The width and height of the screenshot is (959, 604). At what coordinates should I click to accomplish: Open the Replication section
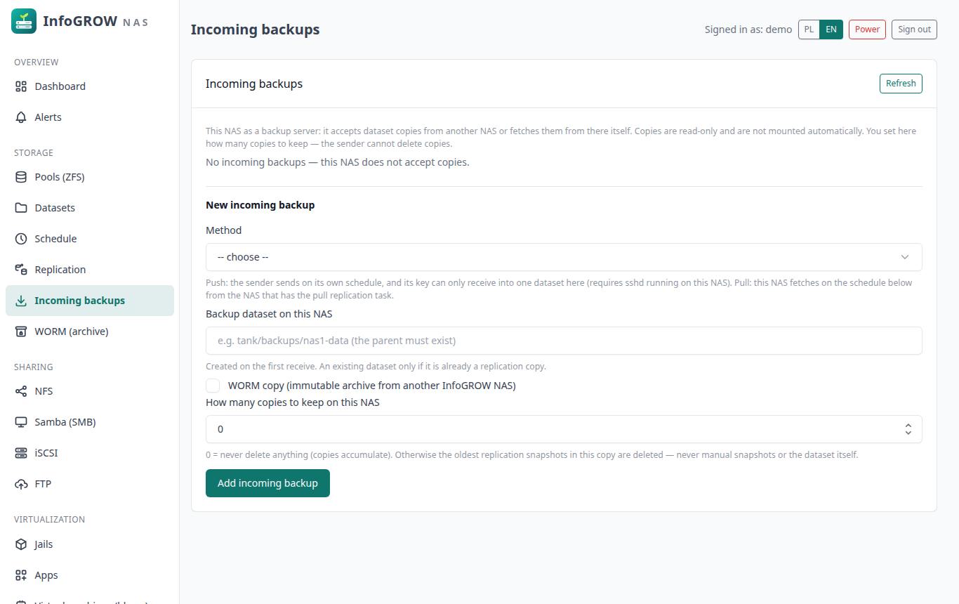[90, 270]
